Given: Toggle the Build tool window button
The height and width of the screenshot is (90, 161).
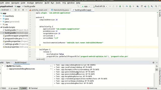Looking at the screenshot, I should 23,88.
